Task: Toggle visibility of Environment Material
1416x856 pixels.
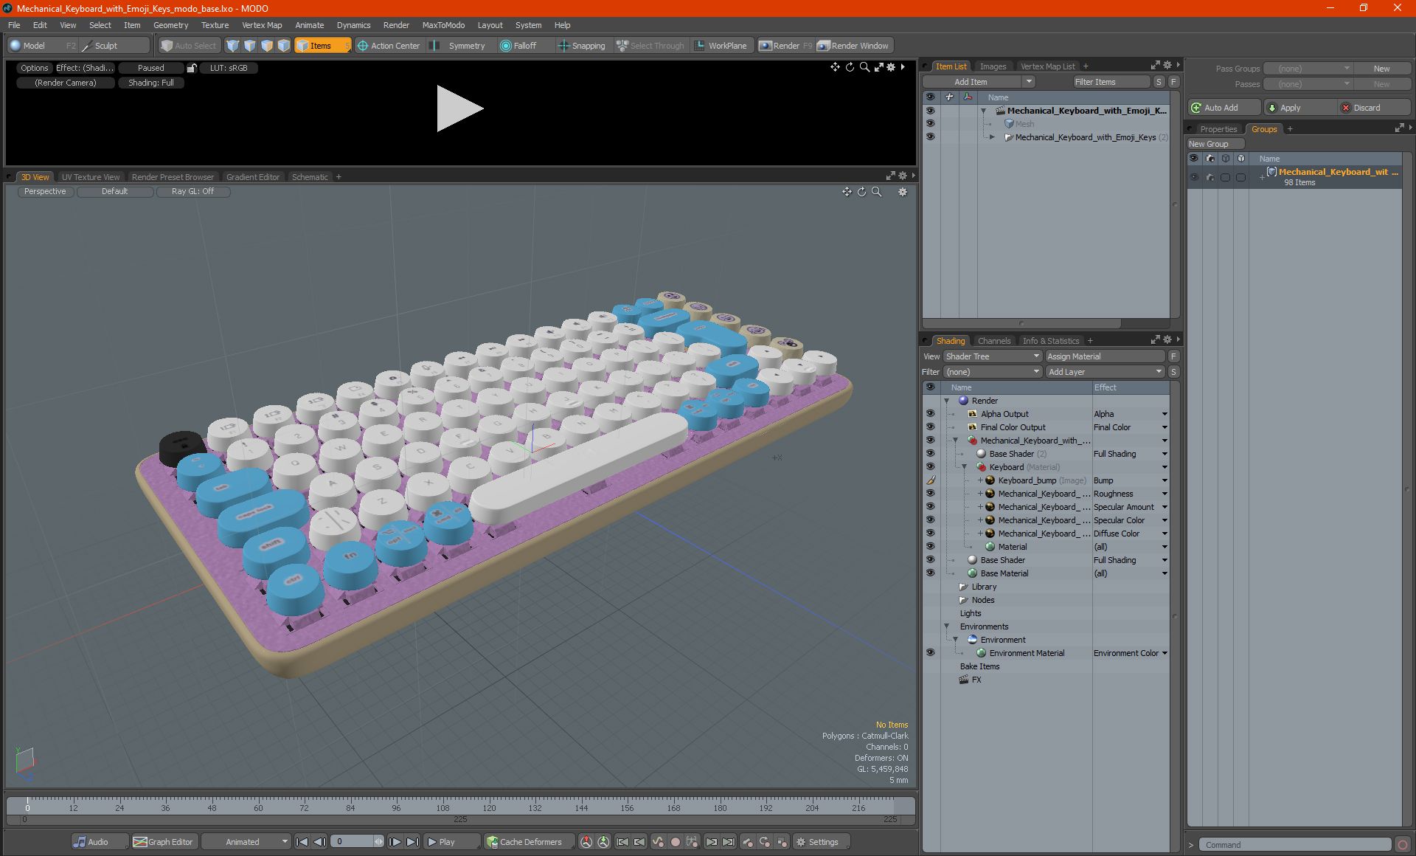Action: pyautogui.click(x=931, y=653)
